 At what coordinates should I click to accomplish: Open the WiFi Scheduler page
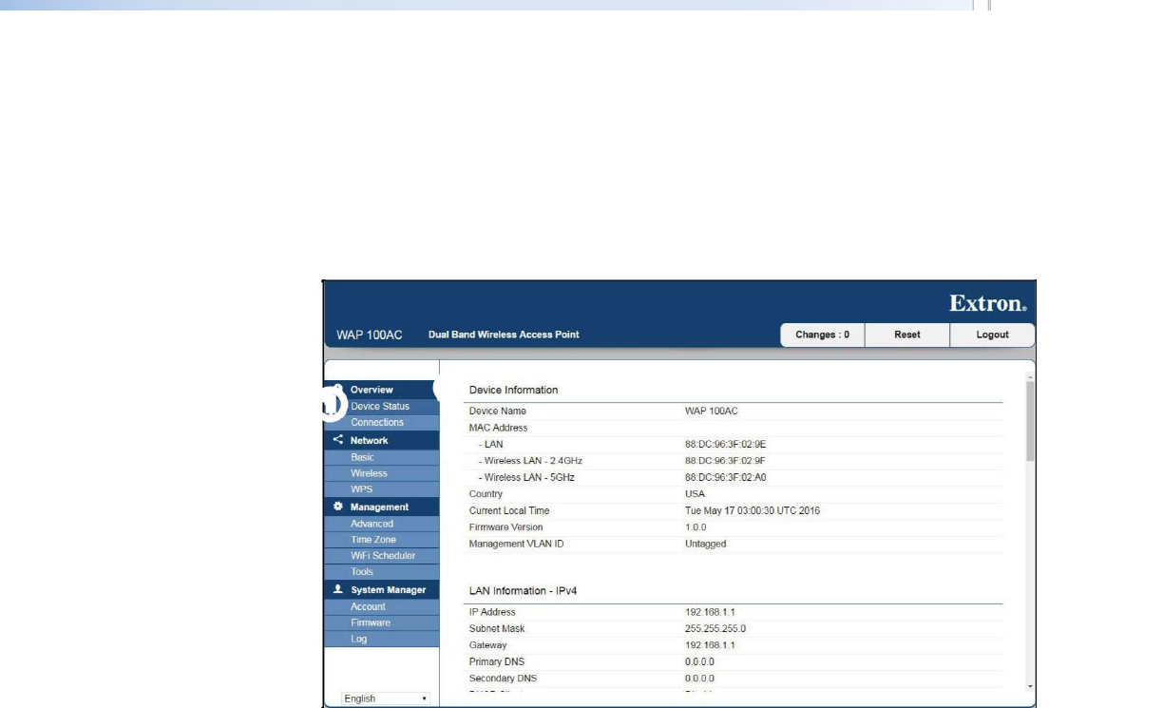click(383, 556)
